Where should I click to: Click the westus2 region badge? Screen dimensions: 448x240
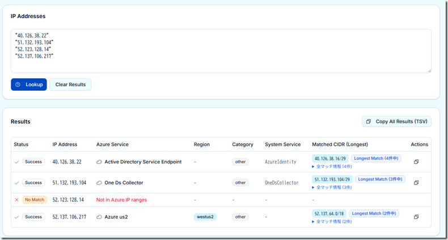205,217
